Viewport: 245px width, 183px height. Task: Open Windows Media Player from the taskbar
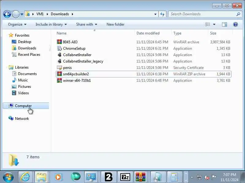pyautogui.click(x=58, y=177)
